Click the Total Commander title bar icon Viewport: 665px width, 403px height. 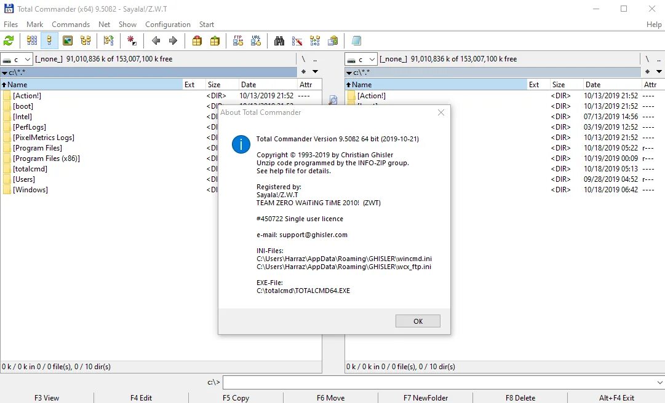pos(9,9)
